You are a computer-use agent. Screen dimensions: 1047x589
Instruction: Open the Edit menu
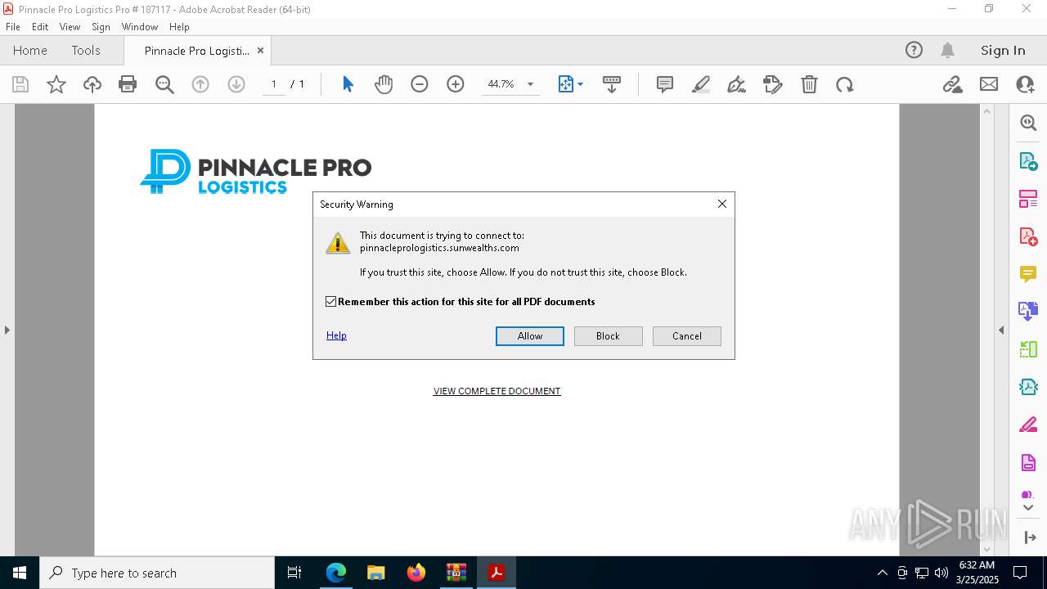40,26
